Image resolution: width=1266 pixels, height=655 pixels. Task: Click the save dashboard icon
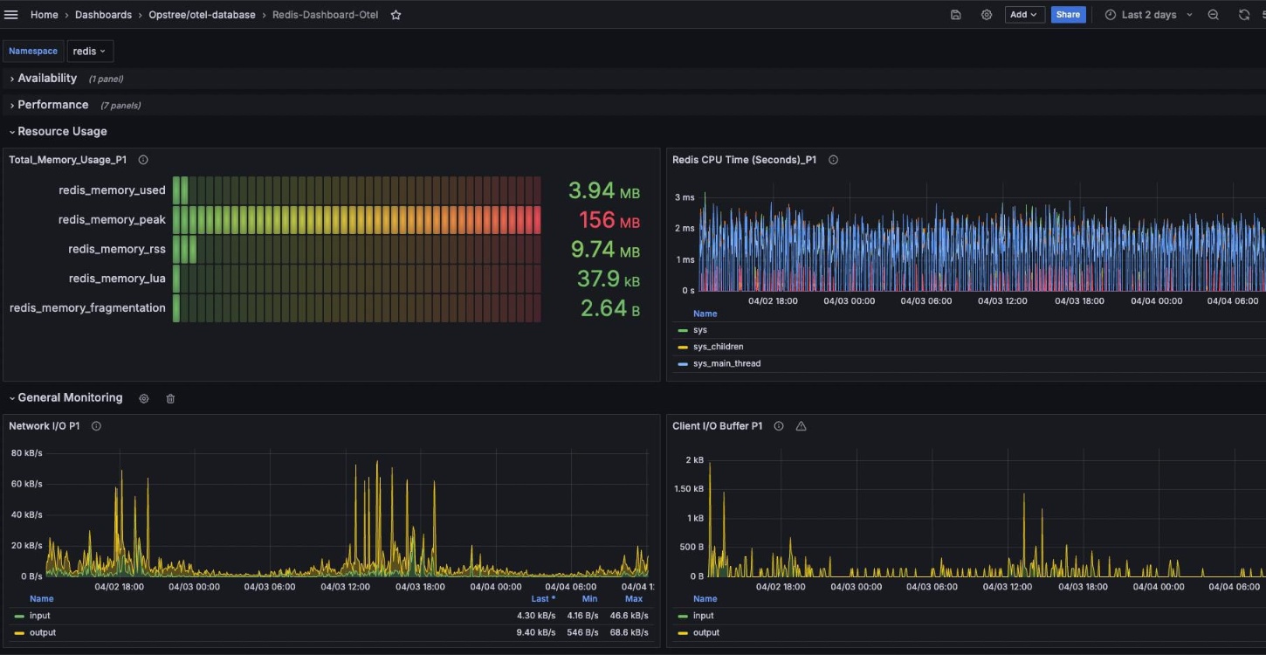(956, 15)
